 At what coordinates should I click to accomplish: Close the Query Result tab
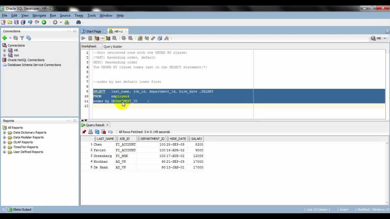107,125
